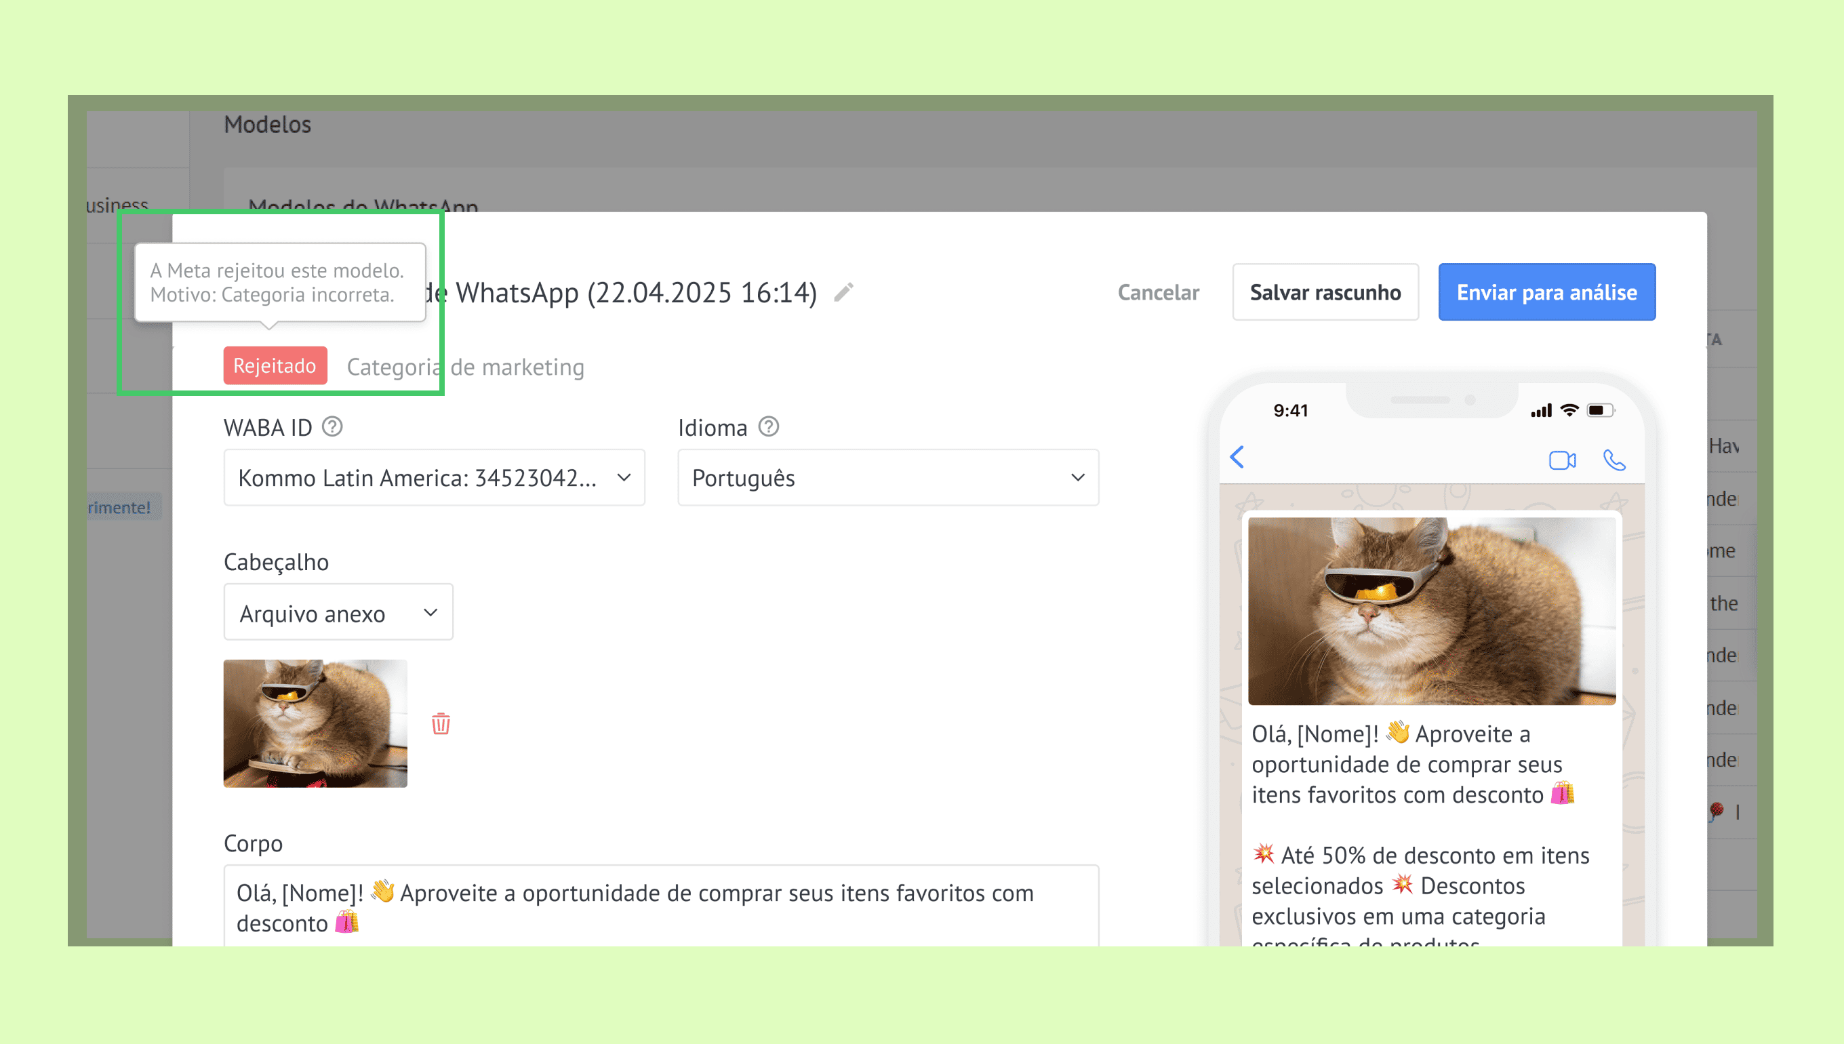Expand the Arquivo anexo header dropdown

tap(338, 613)
